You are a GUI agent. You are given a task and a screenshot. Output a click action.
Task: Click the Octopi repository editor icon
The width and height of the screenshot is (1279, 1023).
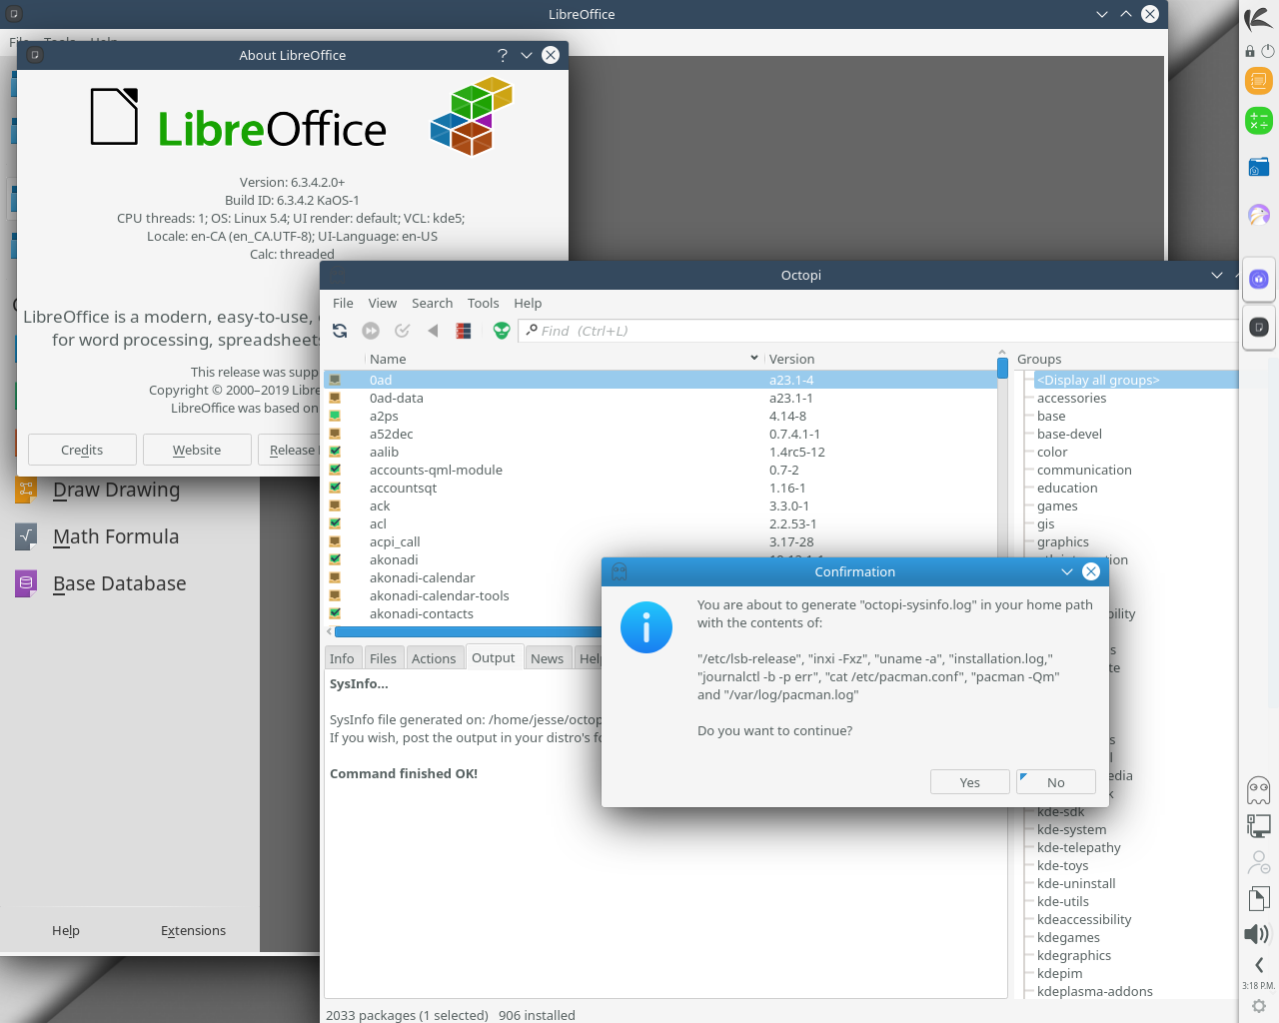tap(464, 331)
